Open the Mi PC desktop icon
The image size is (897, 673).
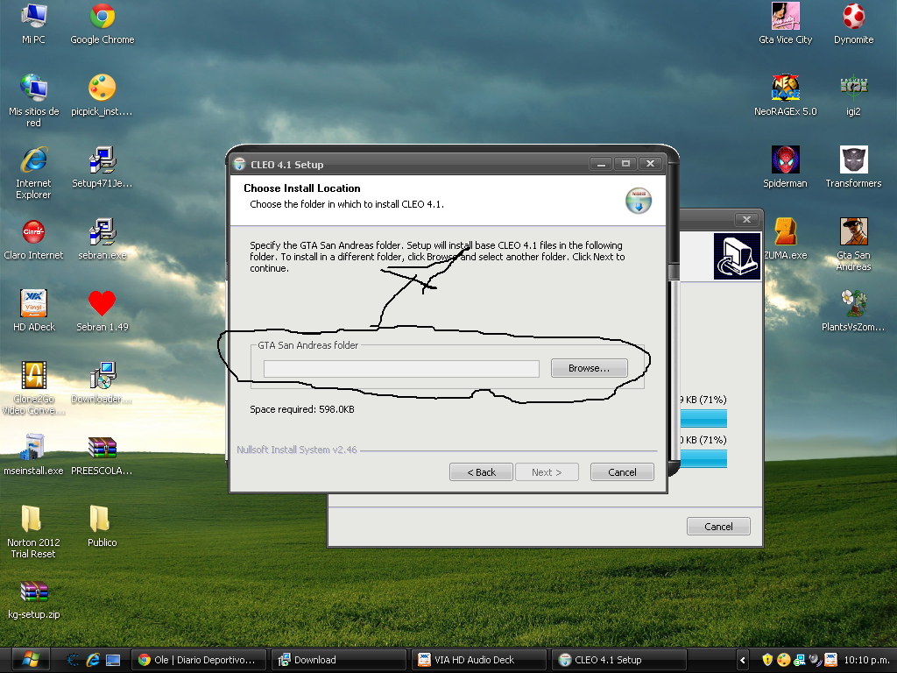[x=34, y=24]
